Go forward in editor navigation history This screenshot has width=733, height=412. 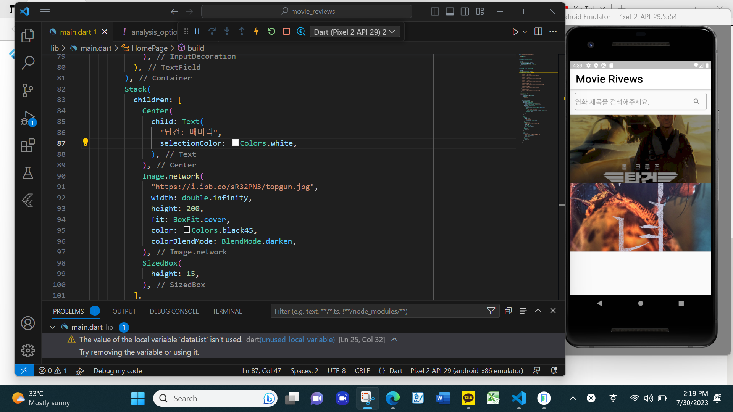coord(189,11)
